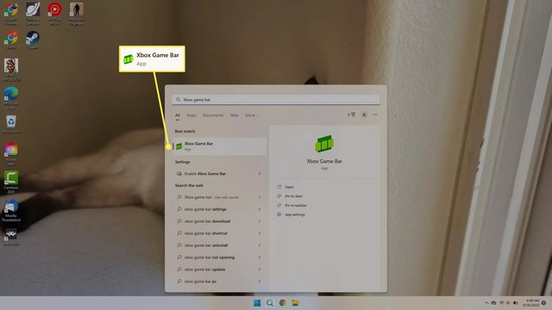Launch Mozilla Thunderbird from desktop

(x=11, y=210)
